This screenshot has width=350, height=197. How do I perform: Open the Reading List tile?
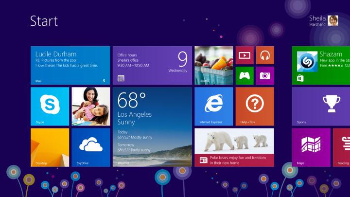coord(342,147)
